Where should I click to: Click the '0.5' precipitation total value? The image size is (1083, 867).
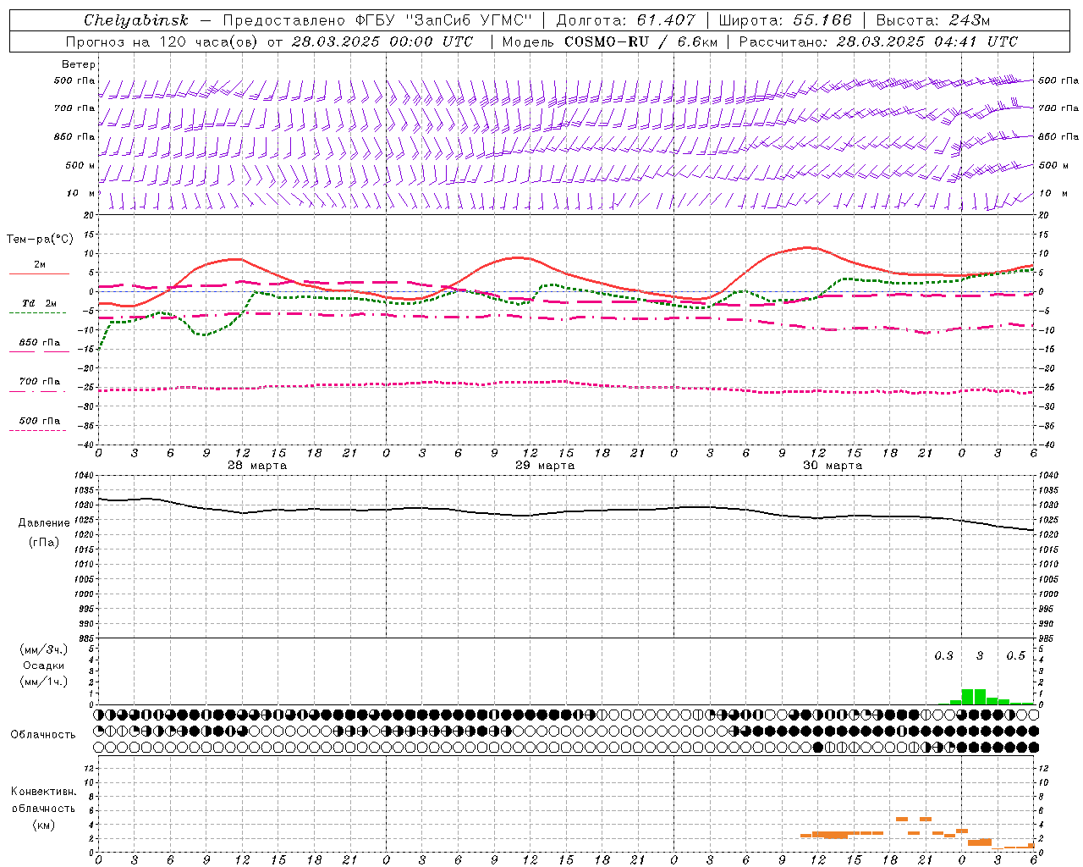point(1015,655)
